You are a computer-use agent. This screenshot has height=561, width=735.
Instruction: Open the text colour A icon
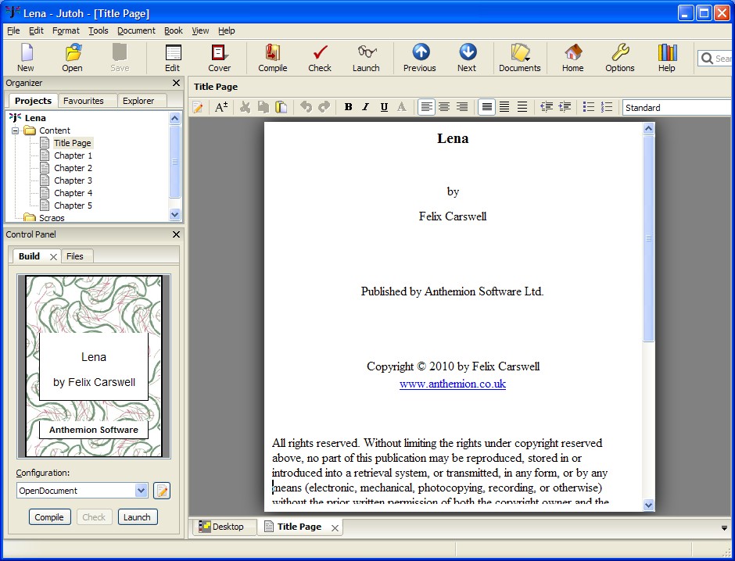click(x=402, y=107)
